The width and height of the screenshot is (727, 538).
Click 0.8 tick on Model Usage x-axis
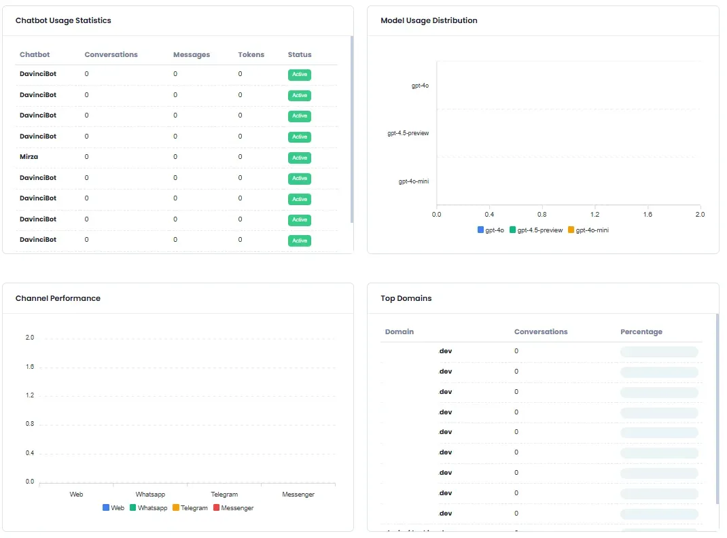coord(542,215)
